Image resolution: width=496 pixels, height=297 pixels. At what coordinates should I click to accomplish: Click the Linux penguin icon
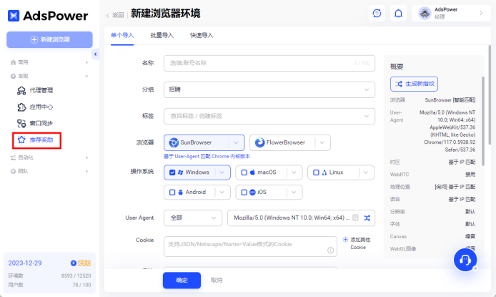tap(324, 172)
